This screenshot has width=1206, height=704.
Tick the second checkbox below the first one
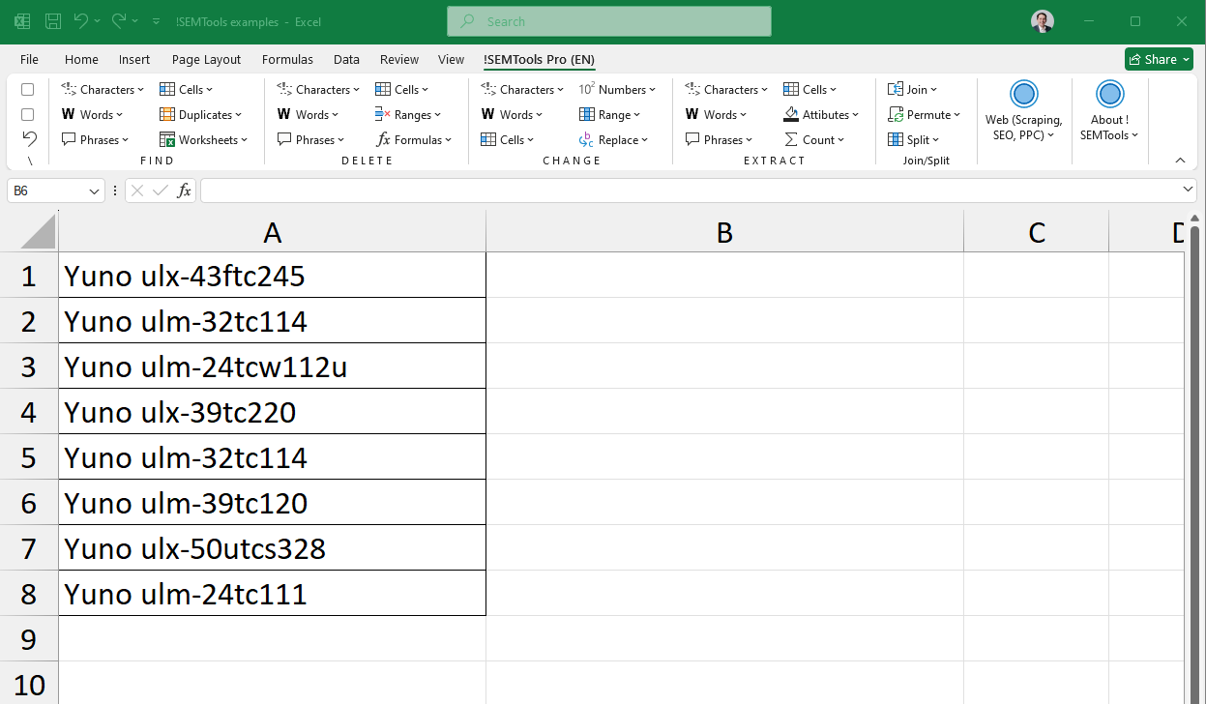tap(27, 114)
